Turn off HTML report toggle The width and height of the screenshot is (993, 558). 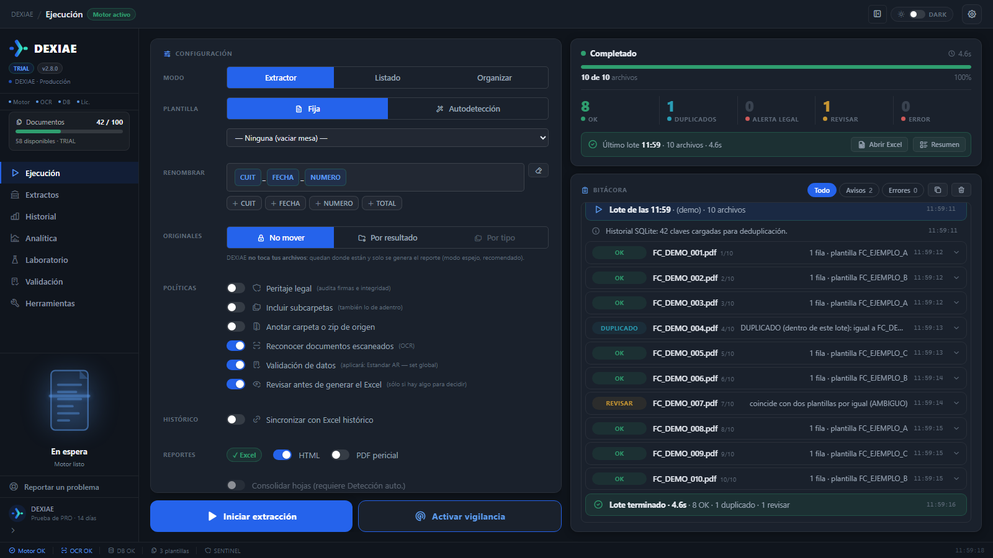(x=282, y=455)
